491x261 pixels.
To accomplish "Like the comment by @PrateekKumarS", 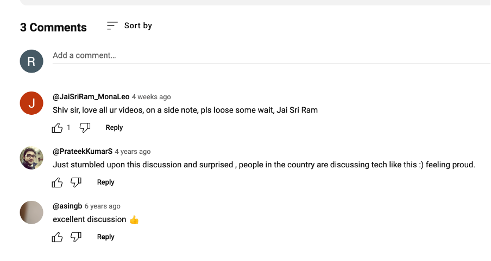I will (x=57, y=182).
